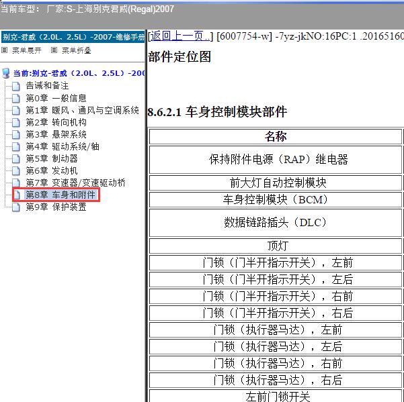Click the 8.6.2.1 车身控制模块部件 heading
404x402 pixels.
coord(217,112)
